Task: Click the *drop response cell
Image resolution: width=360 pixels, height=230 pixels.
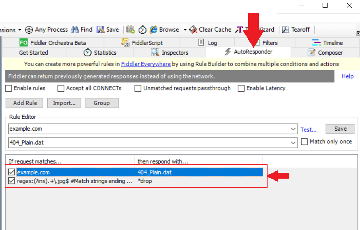Action: coord(145,181)
